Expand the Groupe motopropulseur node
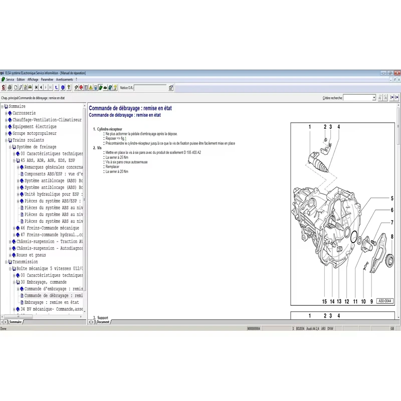 (x=6, y=133)
